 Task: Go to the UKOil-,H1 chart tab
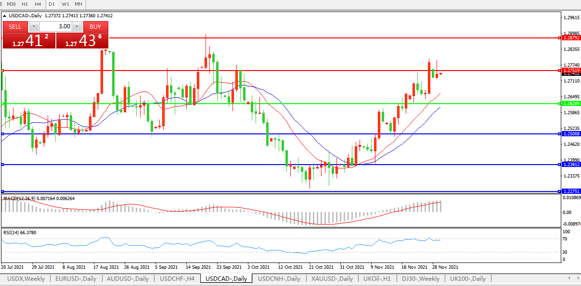coord(377,279)
